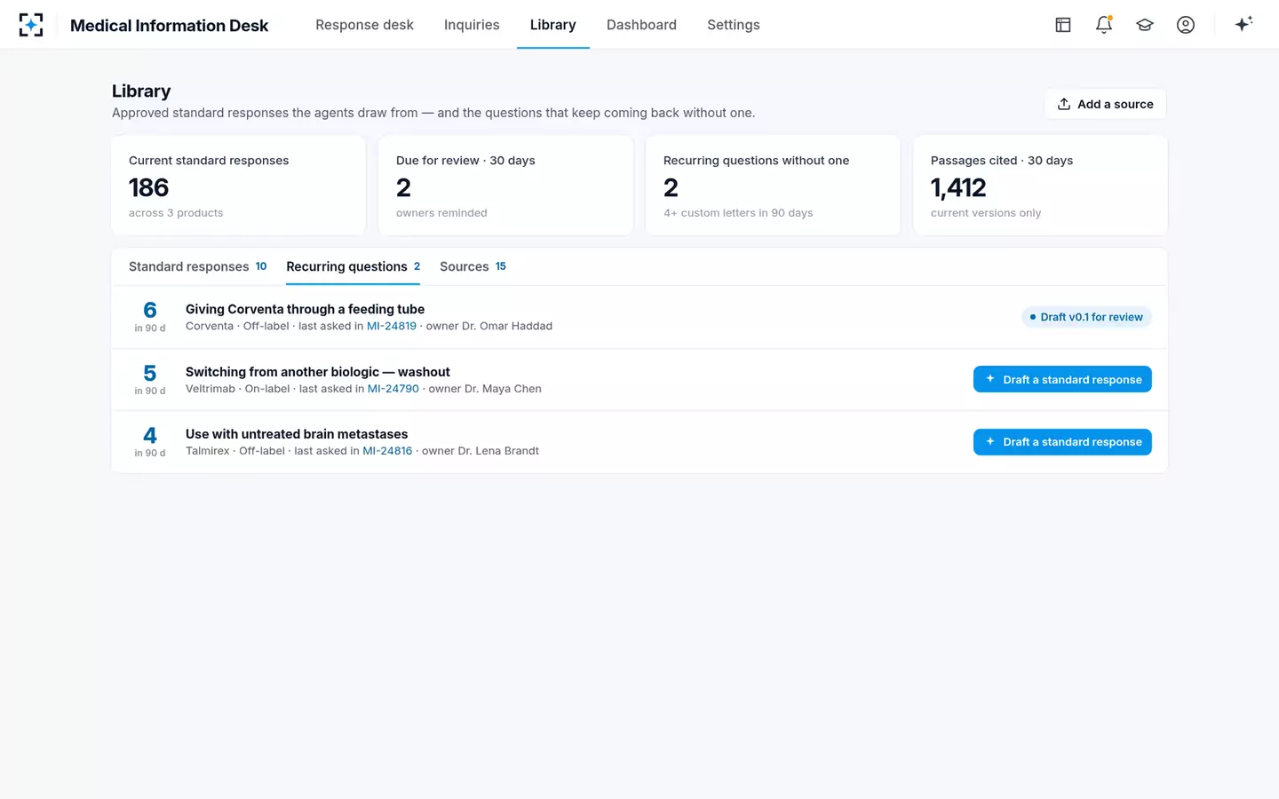This screenshot has height=799, width=1279.
Task: Click owner name 'Dr. Lena Brandt'
Action: pyautogui.click(x=498, y=451)
